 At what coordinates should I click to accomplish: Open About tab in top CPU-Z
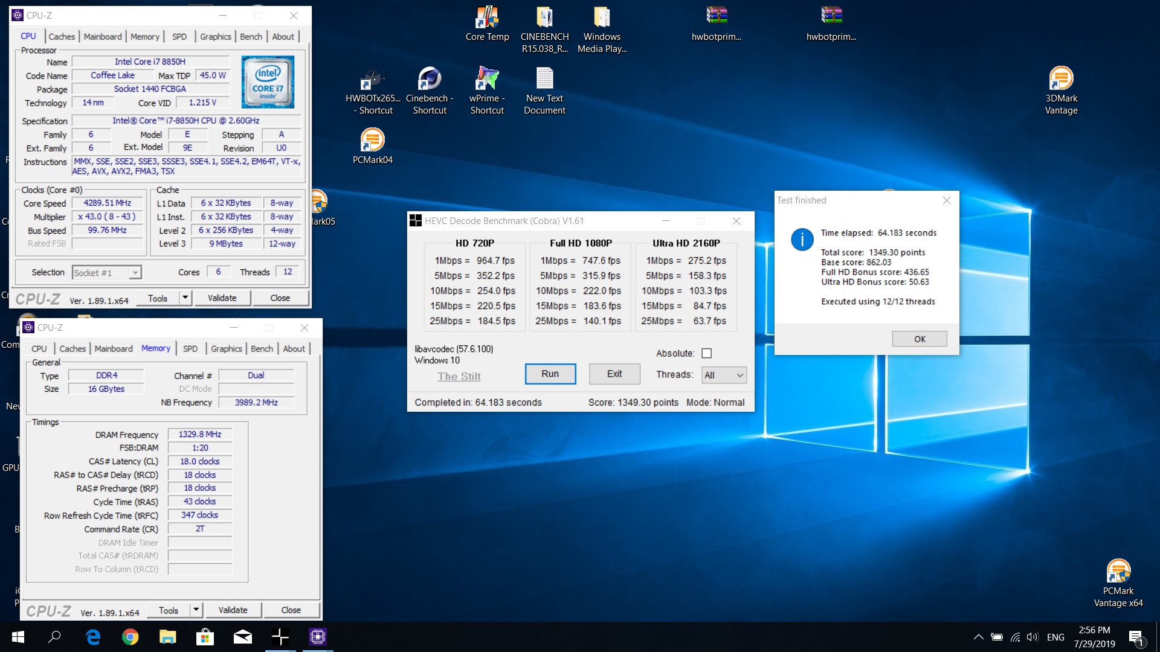pyautogui.click(x=283, y=36)
